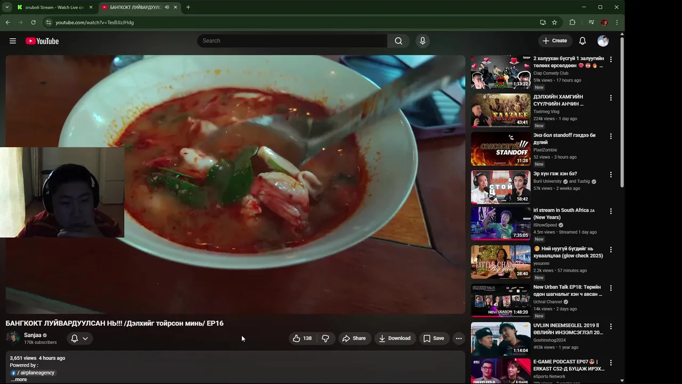682x384 pixels.
Task: Open 'Эр хүн гэж хэн бэ?' title
Action: pos(555,174)
